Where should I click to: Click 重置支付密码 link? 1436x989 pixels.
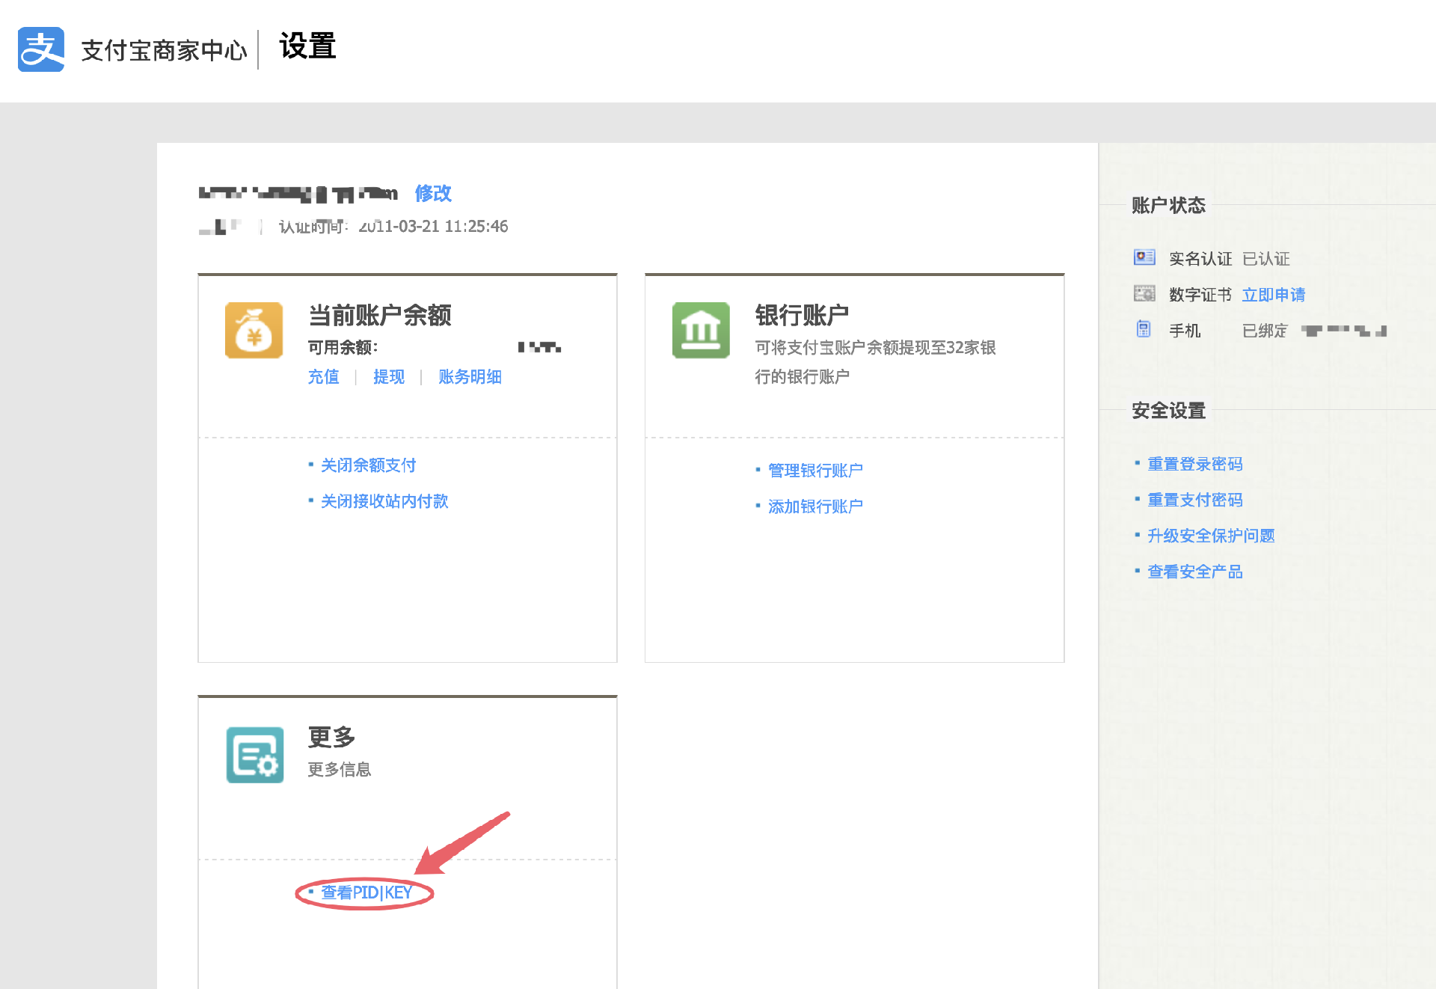[1195, 500]
